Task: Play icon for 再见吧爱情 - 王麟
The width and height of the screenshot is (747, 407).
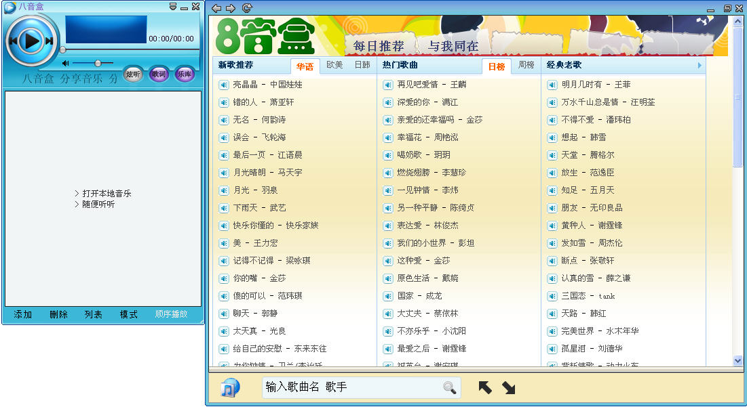Action: [x=388, y=85]
